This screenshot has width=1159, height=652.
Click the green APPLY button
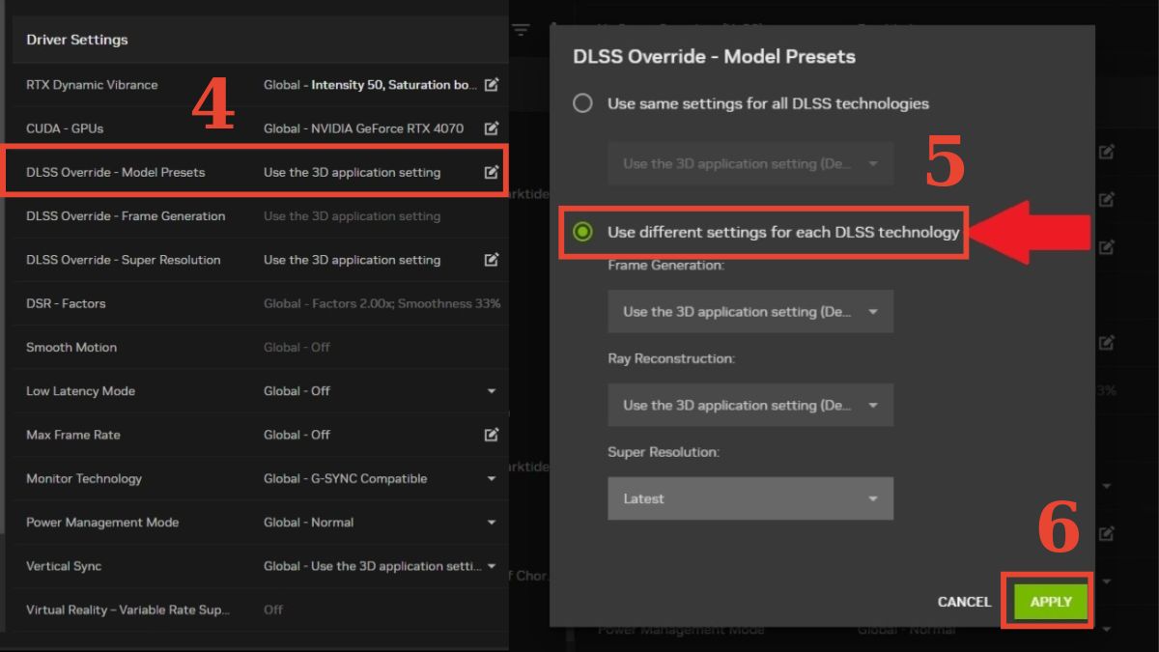pos(1051,602)
